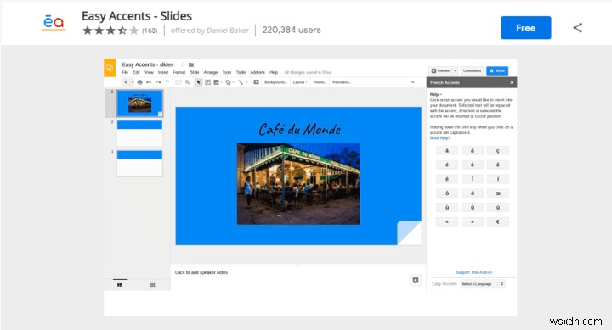Open the View menu

[149, 72]
